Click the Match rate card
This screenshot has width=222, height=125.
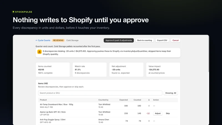[x=89, y=70]
